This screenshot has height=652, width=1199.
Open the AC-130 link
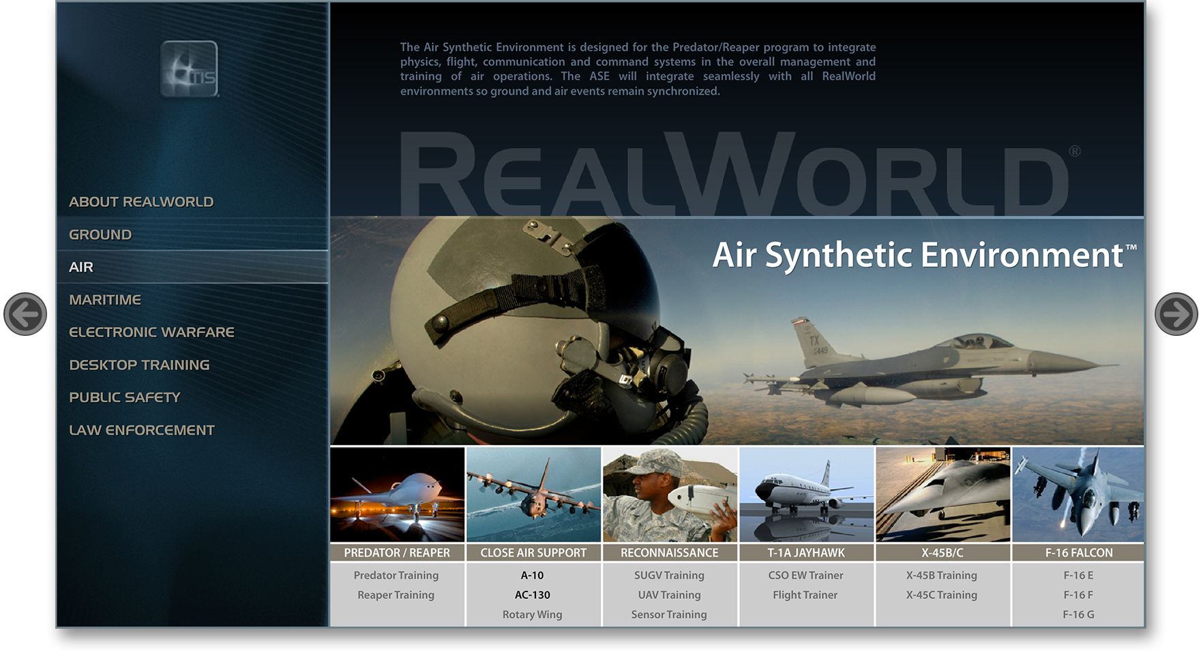(x=533, y=595)
